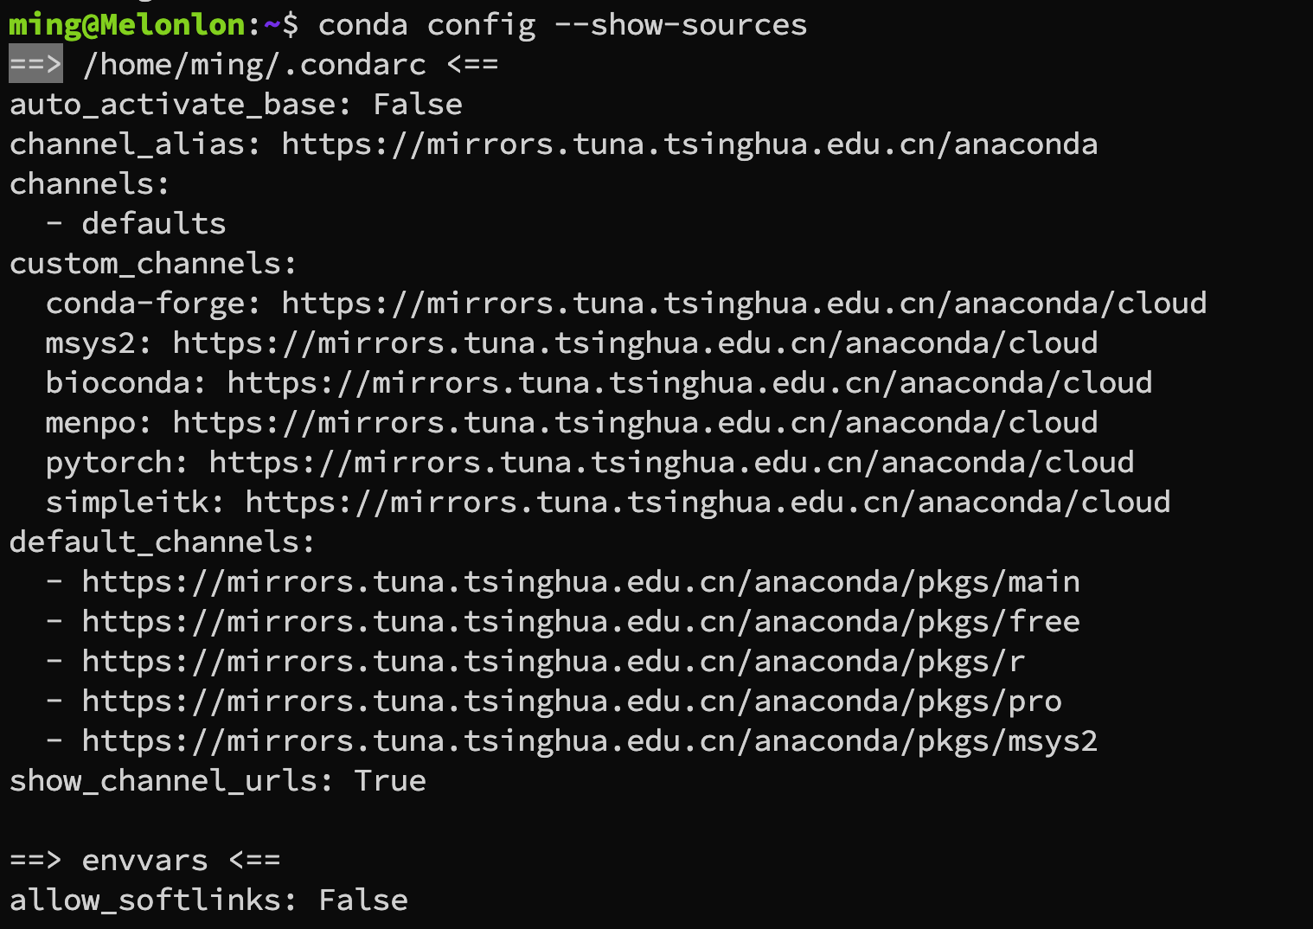Click the pkgs/pro default channel URL
Image resolution: width=1313 pixels, height=929 pixels.
(x=572, y=701)
